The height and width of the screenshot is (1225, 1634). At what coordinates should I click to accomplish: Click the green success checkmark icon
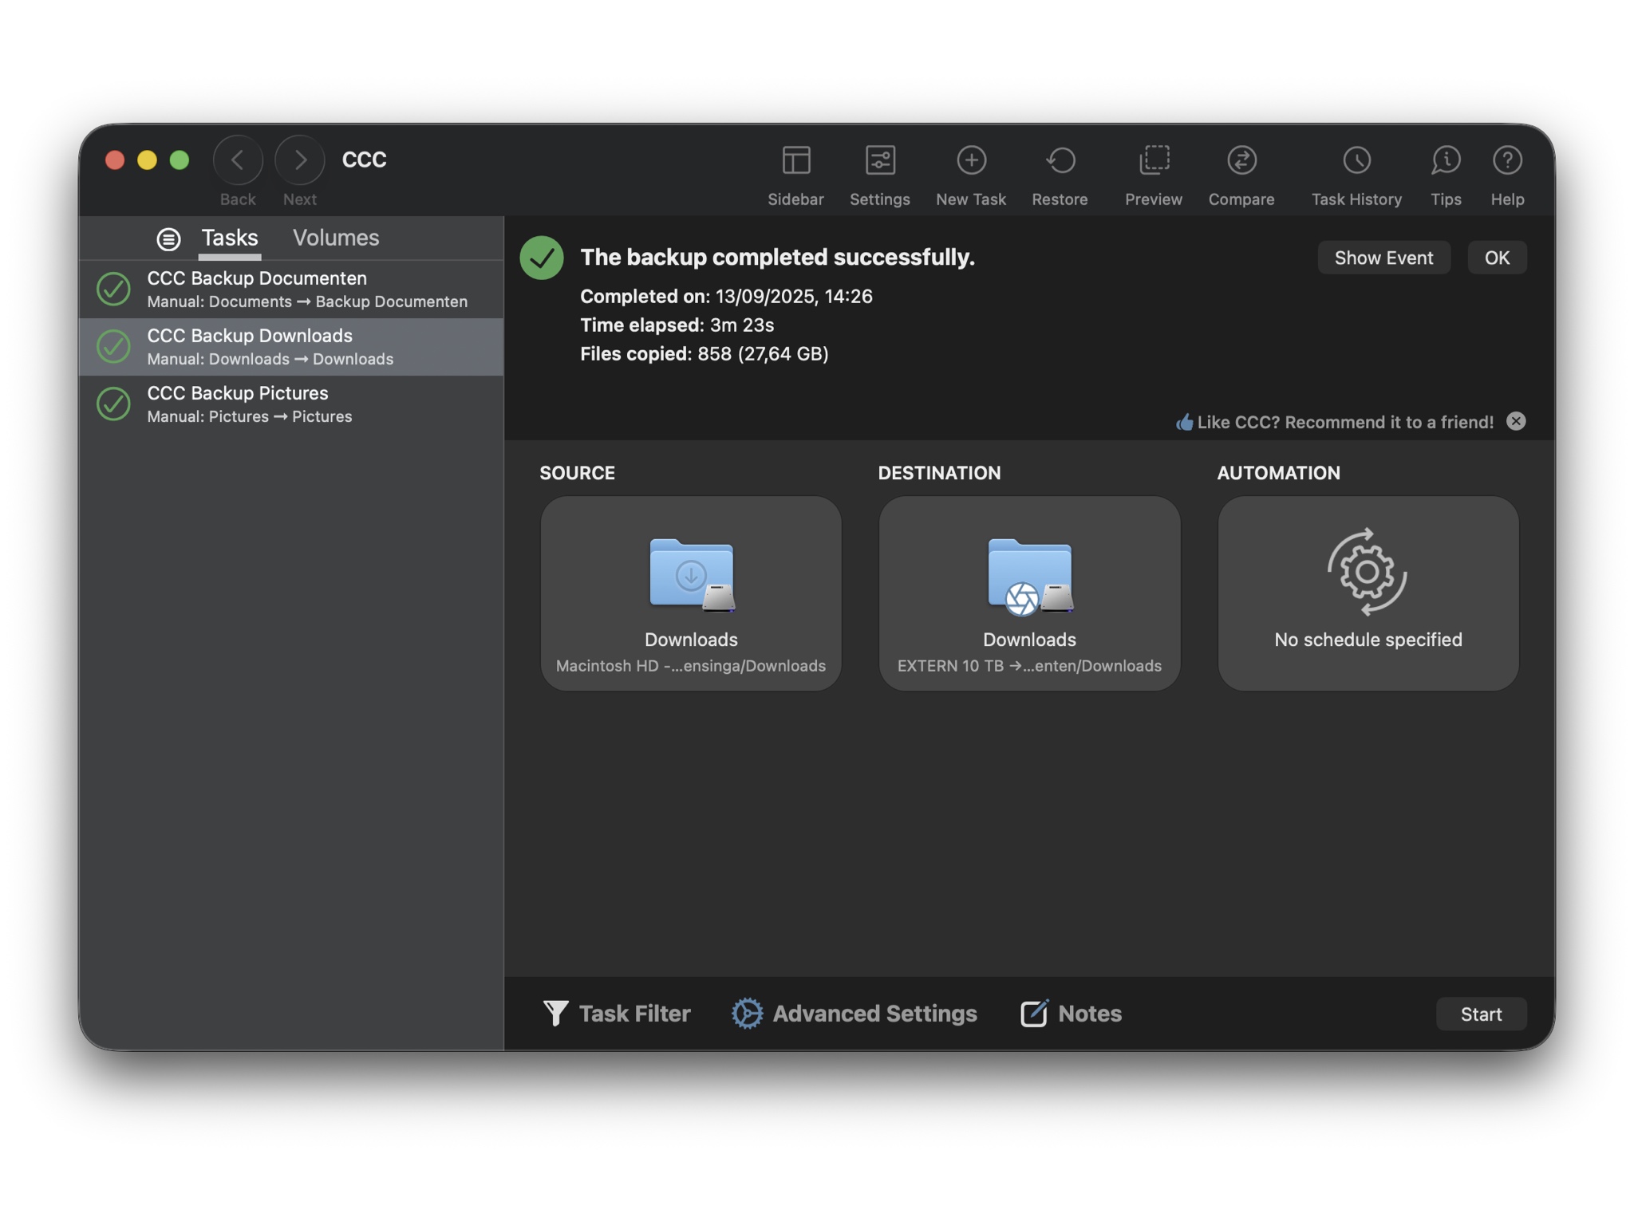pyautogui.click(x=542, y=258)
